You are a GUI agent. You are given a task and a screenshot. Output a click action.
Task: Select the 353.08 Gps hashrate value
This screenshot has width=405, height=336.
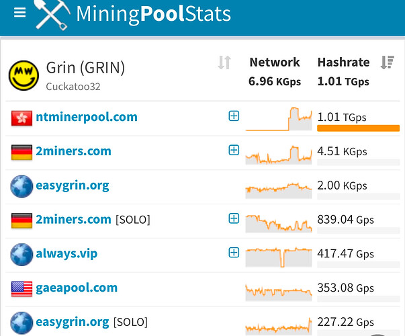coord(346,288)
